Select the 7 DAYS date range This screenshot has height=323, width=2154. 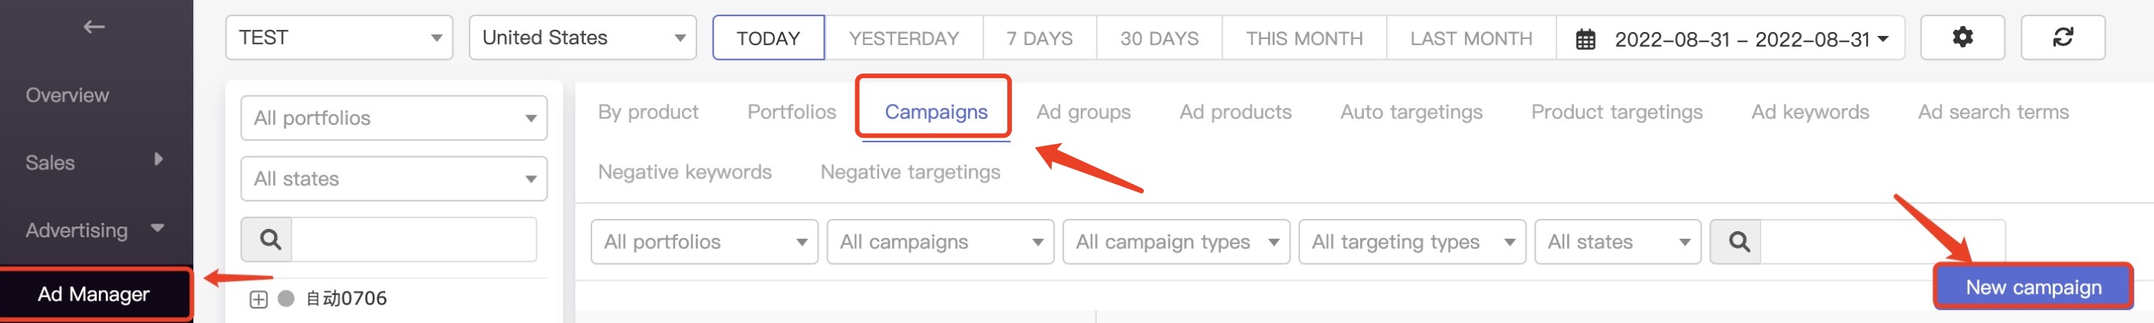[1039, 38]
